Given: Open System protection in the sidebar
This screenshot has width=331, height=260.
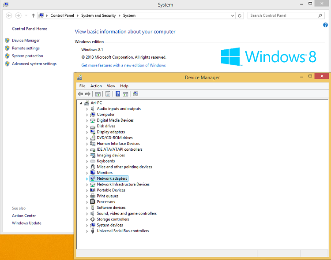Looking at the screenshot, I should [27, 56].
